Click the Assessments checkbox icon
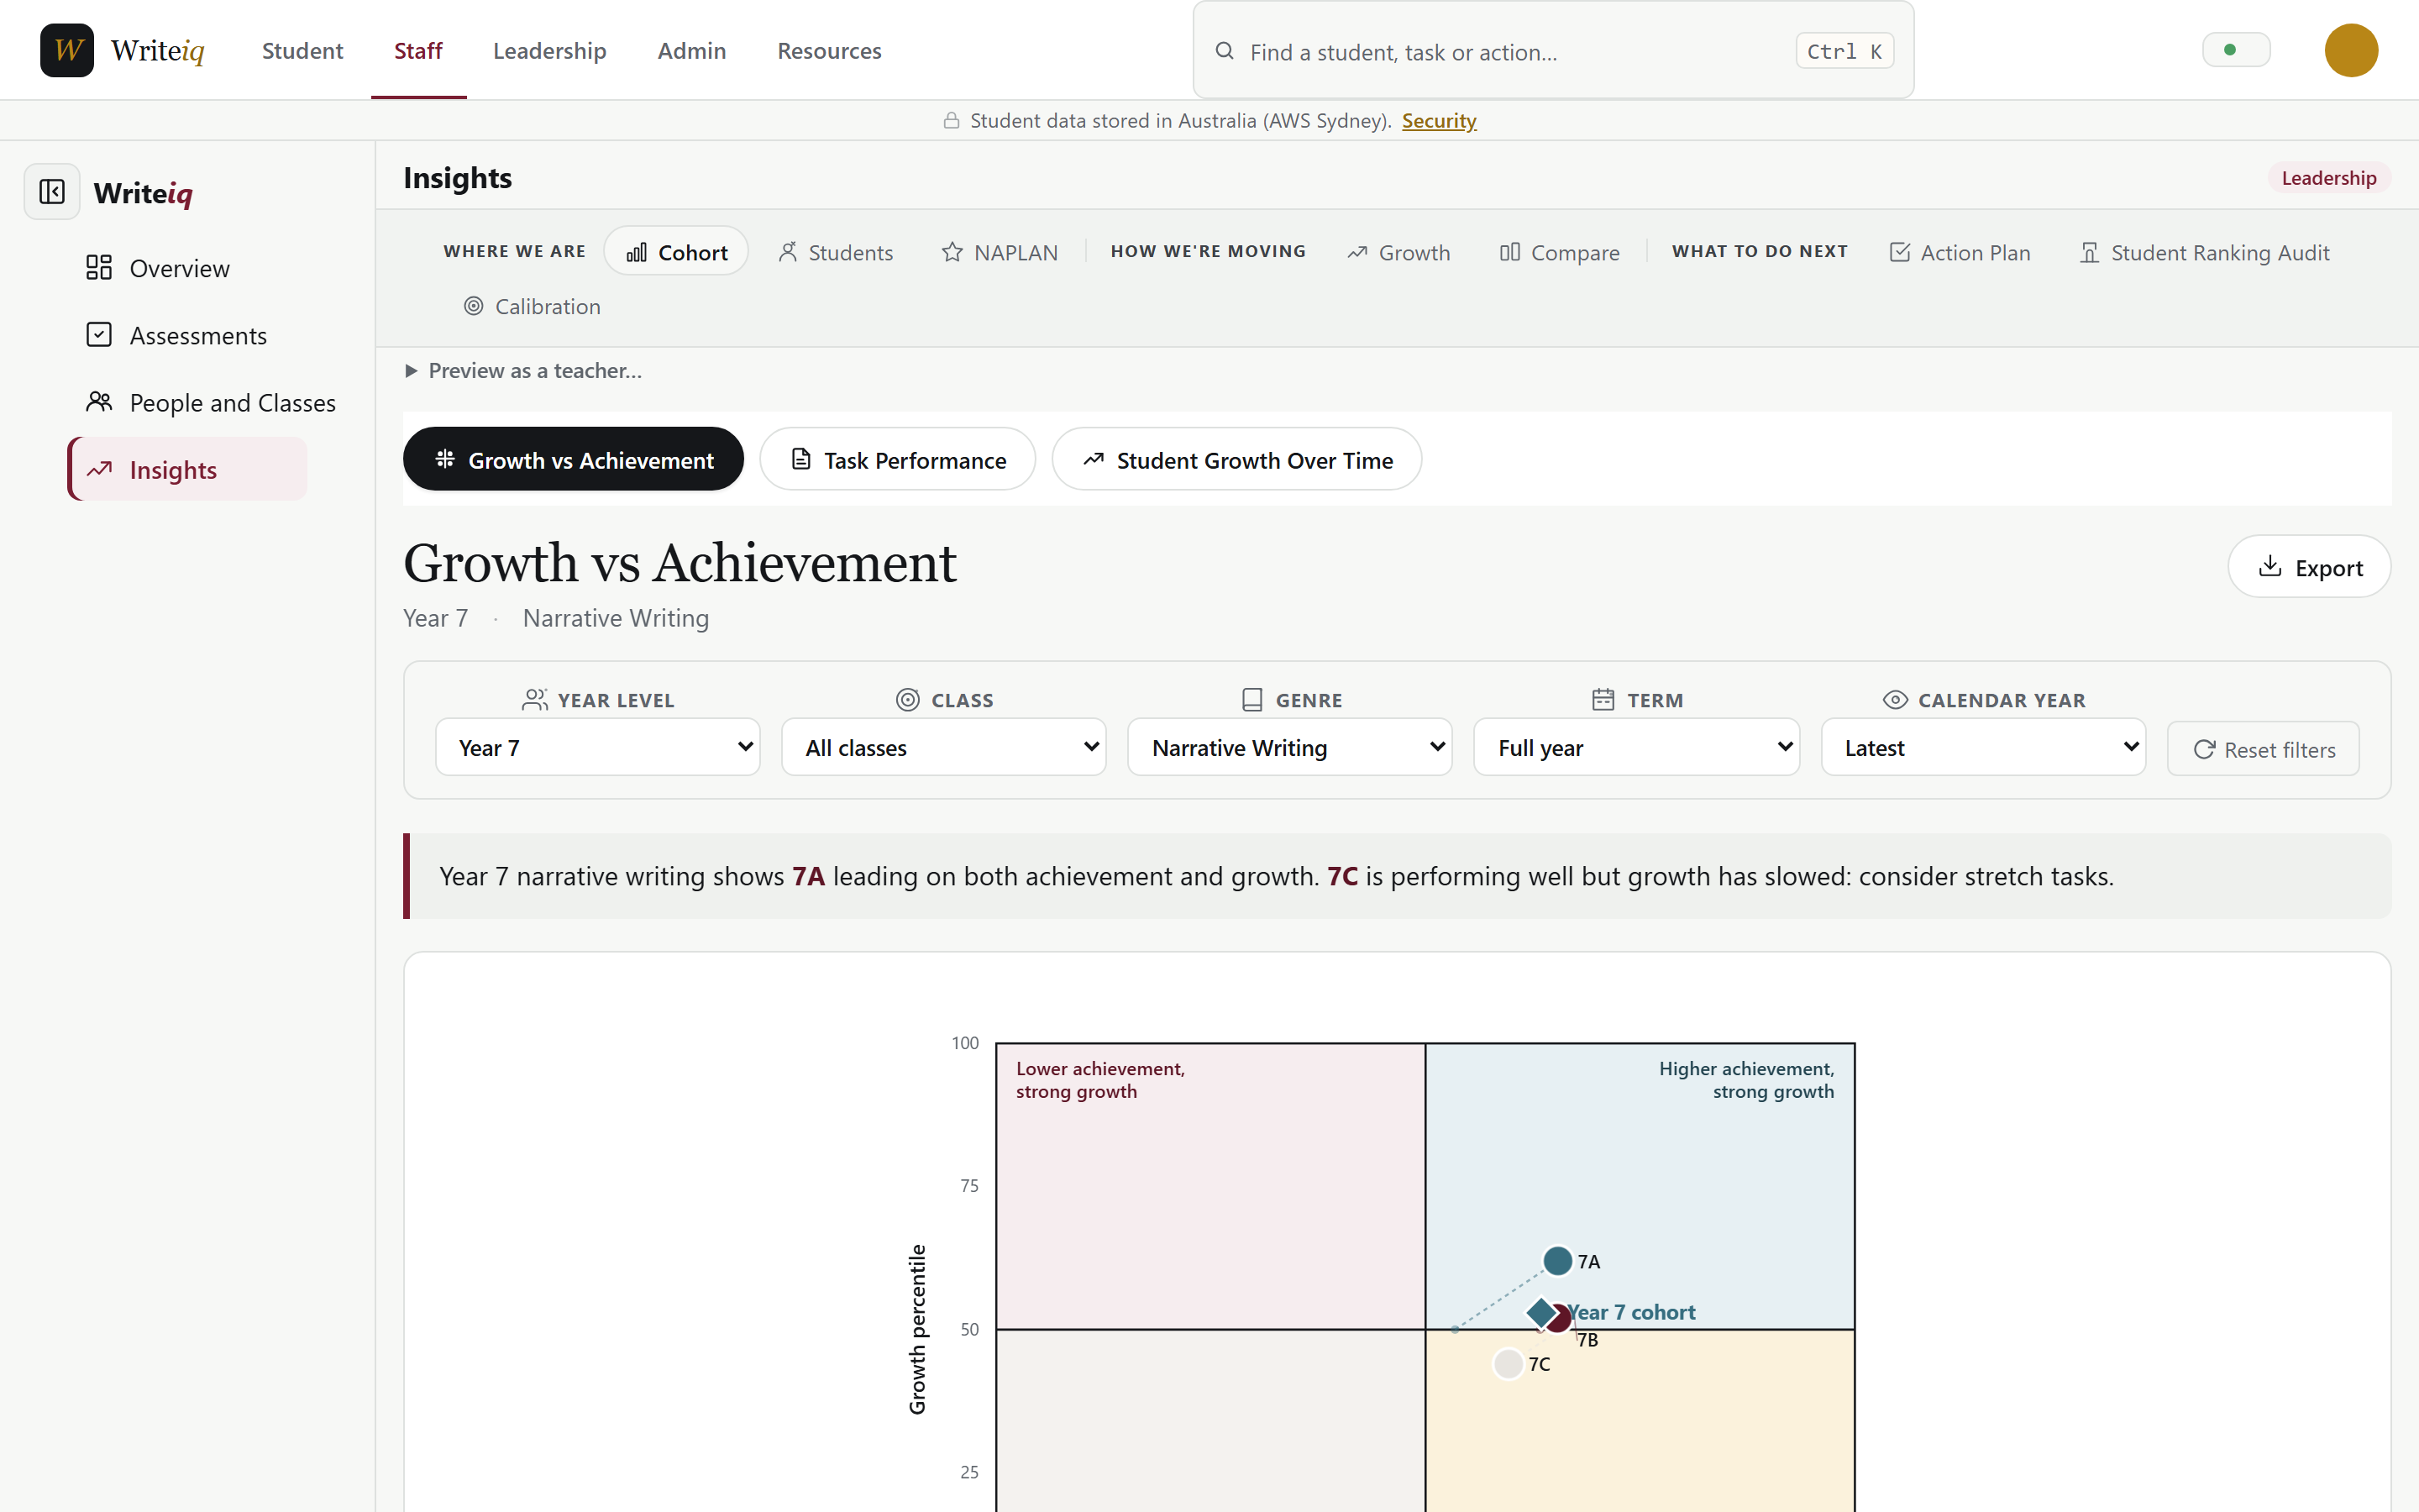This screenshot has width=2419, height=1512. tap(99, 334)
